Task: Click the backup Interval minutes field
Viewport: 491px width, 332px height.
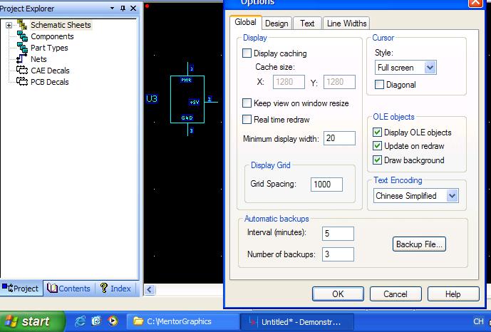Action: (338, 234)
